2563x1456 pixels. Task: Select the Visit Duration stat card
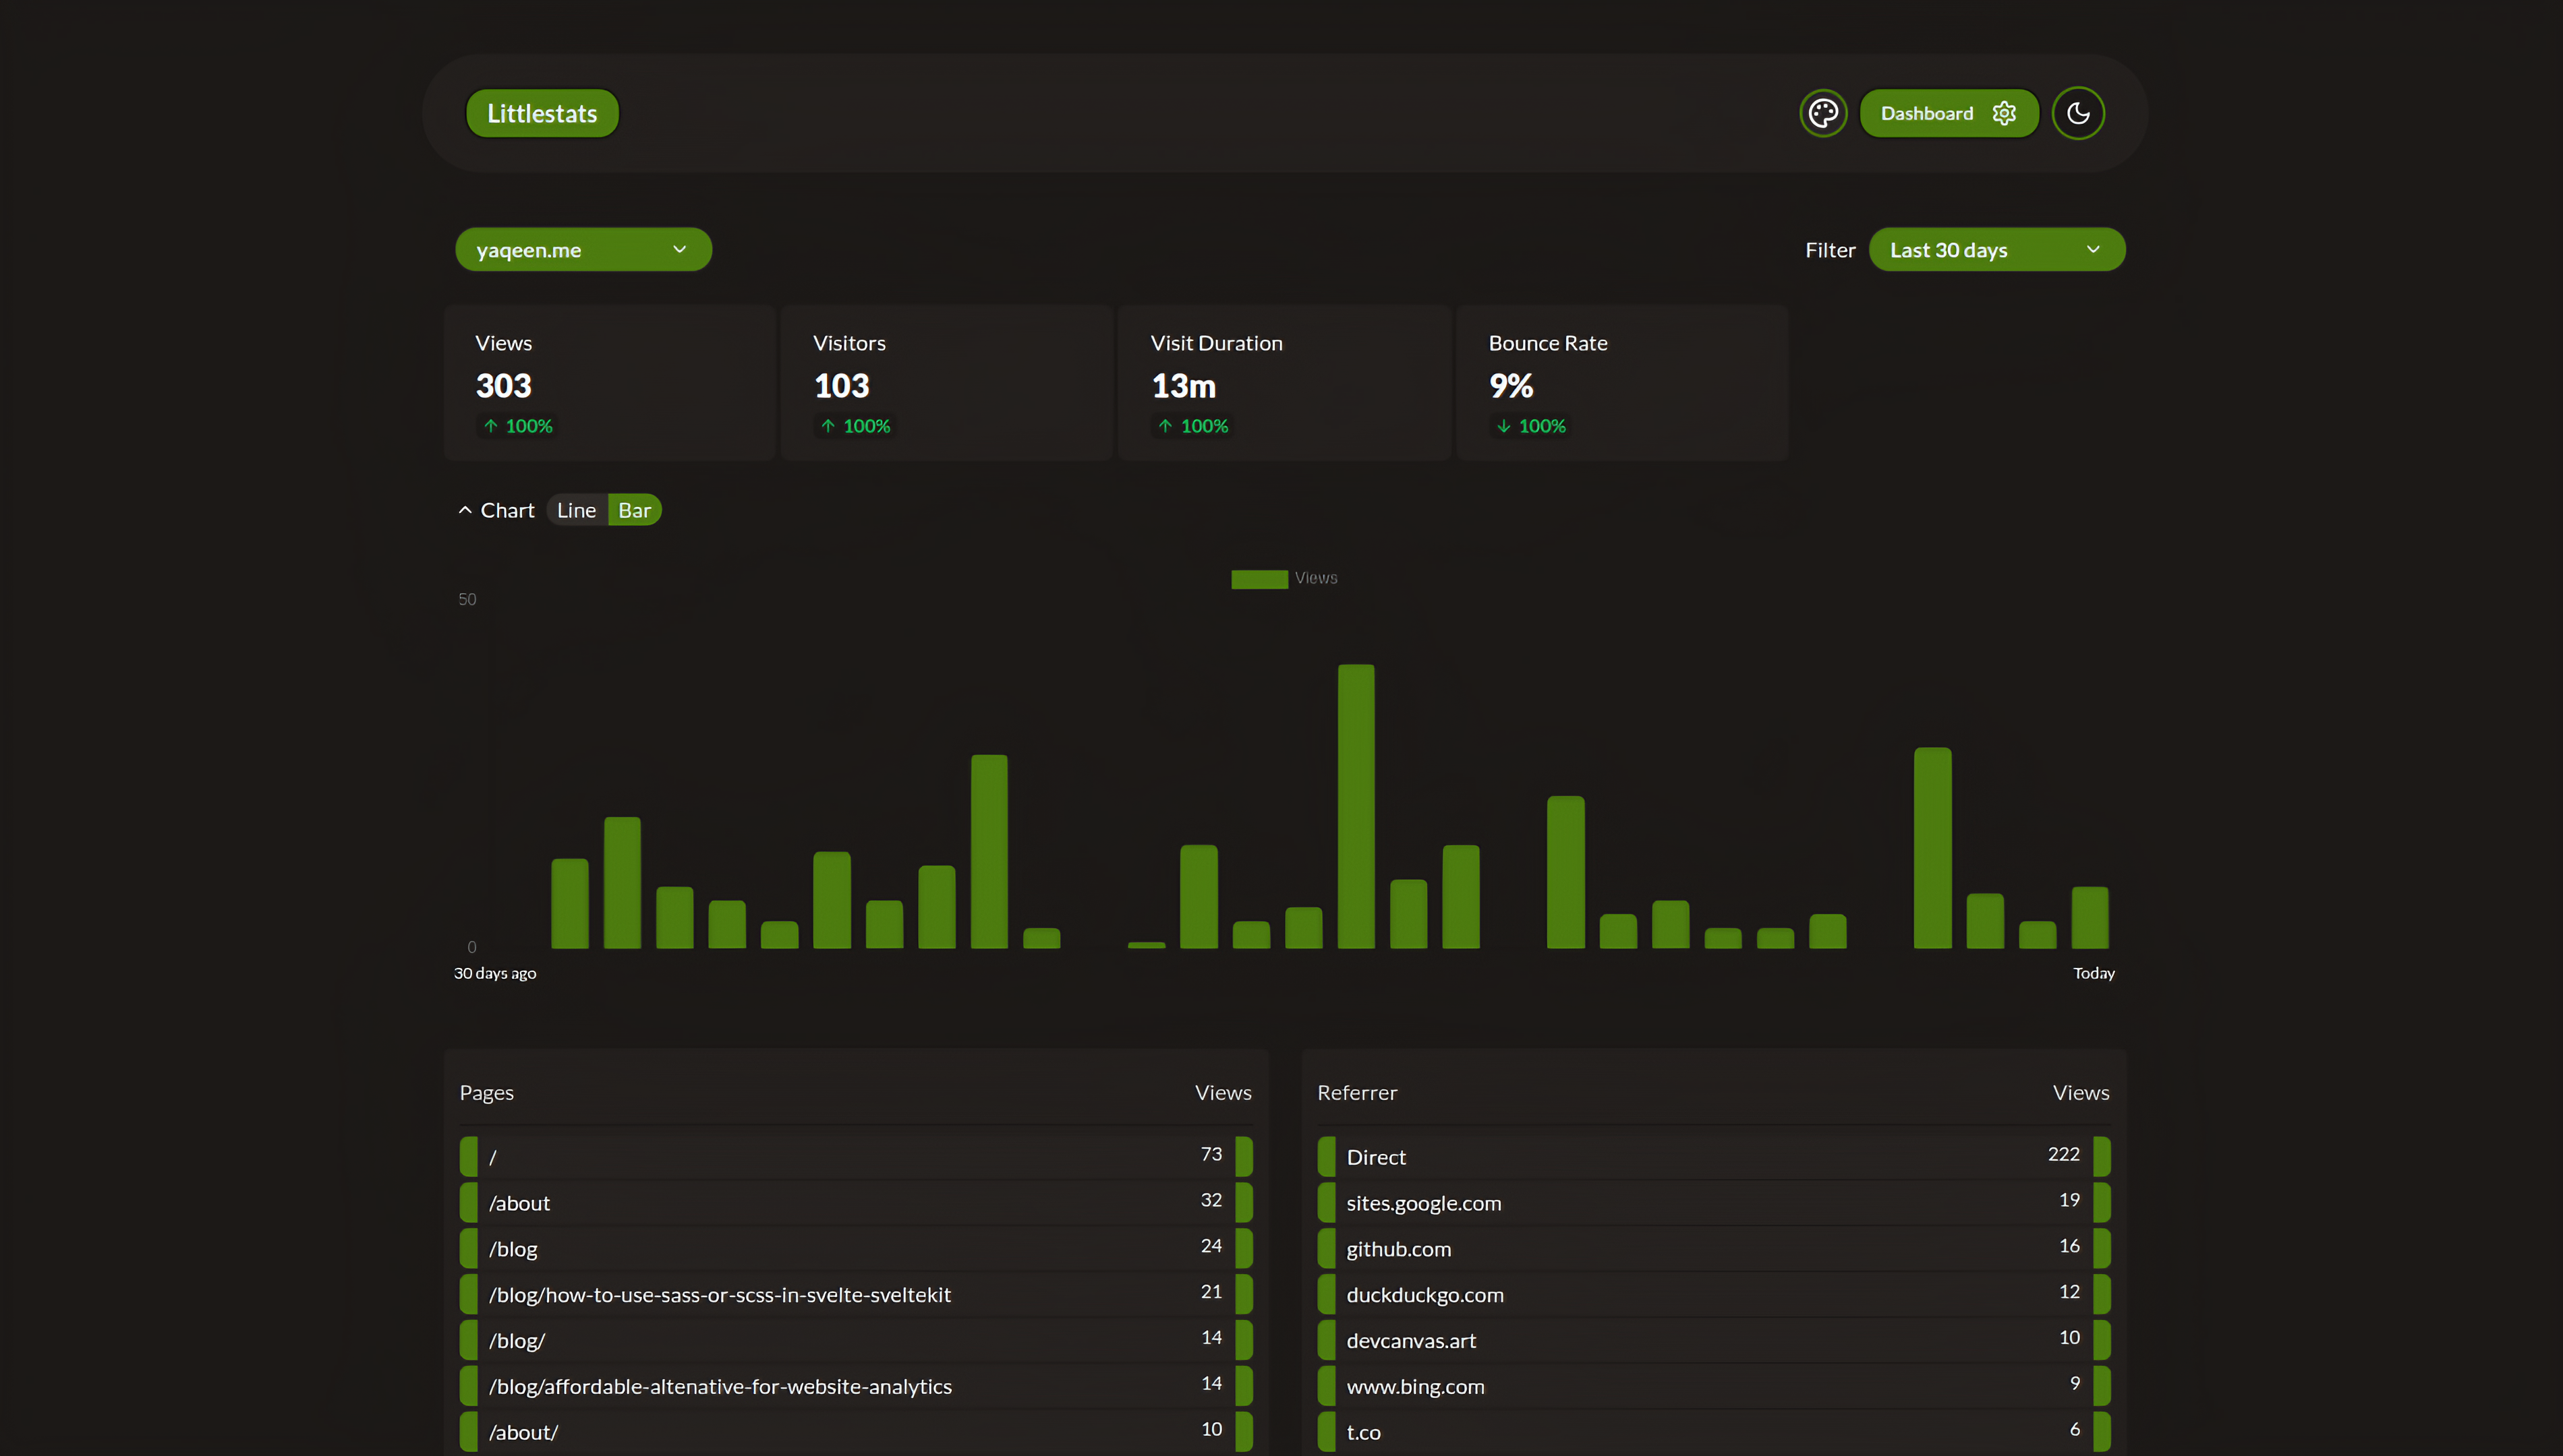(x=1284, y=382)
